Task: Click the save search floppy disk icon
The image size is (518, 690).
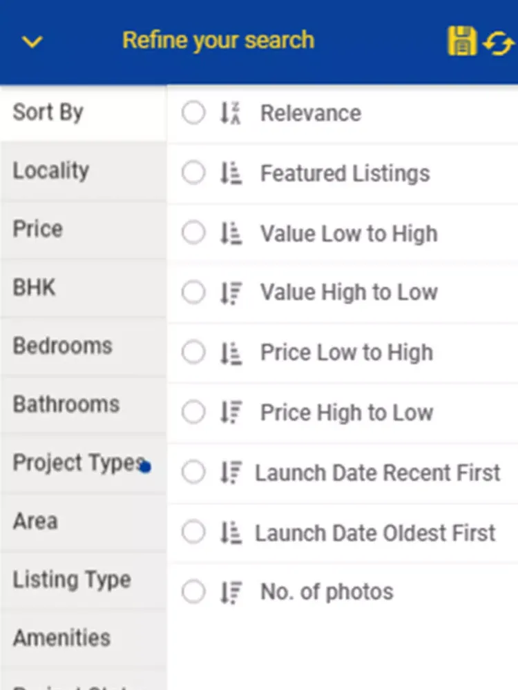Action: point(462,41)
